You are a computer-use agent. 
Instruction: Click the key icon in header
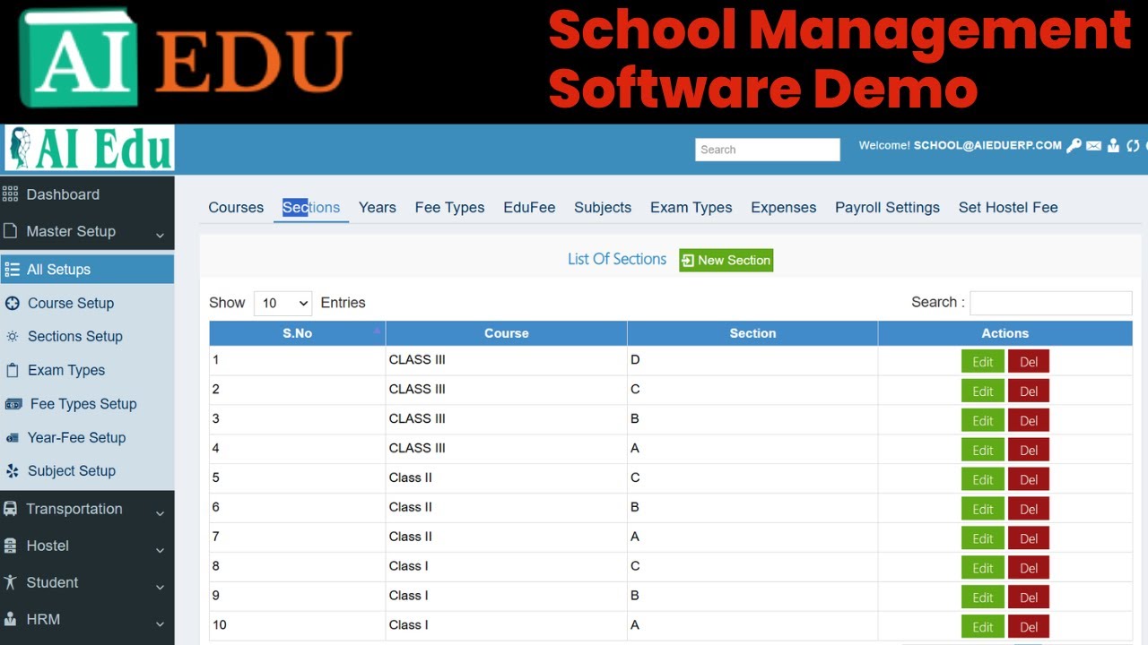[1074, 145]
